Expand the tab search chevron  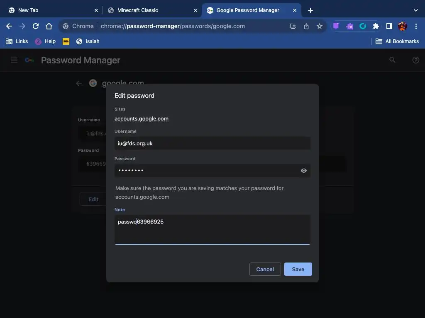click(x=416, y=10)
